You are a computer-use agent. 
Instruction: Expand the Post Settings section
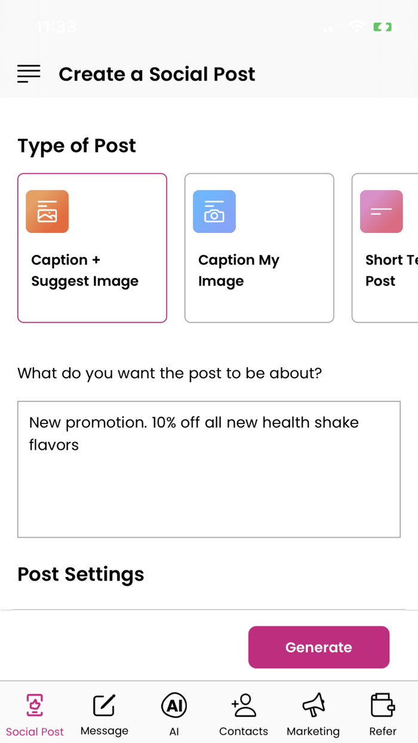click(x=81, y=574)
